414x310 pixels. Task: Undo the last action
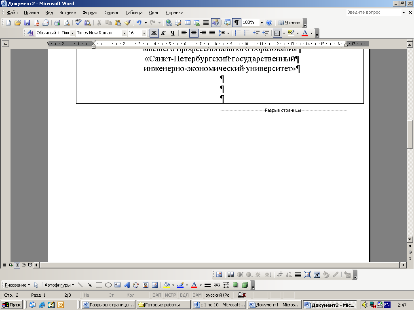139,23
